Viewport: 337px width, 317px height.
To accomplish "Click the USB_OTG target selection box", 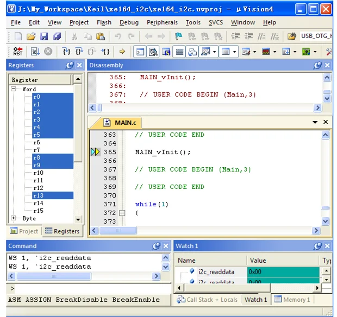I will click(x=315, y=36).
